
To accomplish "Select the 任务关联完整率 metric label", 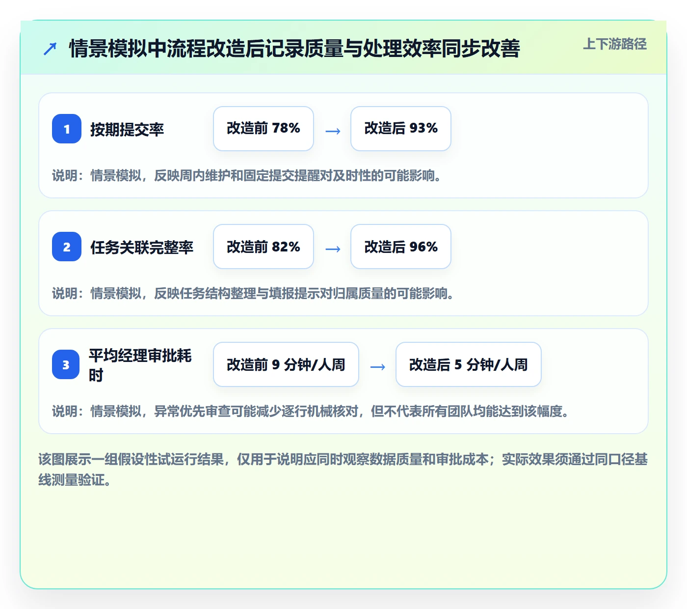I will (x=142, y=247).
